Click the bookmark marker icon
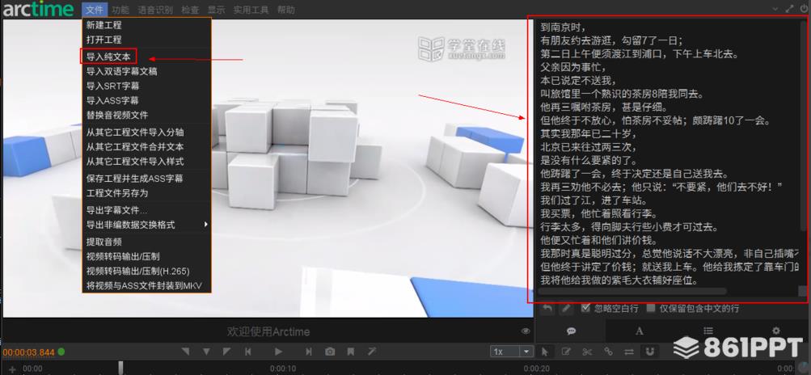Viewport: 811px width, 375px height. pos(351,352)
